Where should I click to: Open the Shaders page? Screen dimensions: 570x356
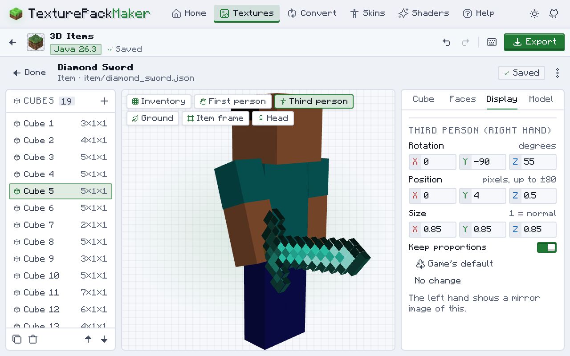tap(423, 13)
